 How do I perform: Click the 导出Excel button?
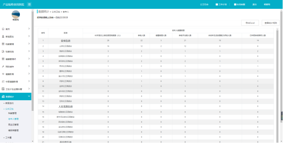(250, 23)
